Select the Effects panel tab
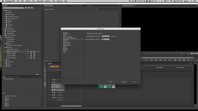The width and height of the screenshot is (198, 111). coord(5,6)
